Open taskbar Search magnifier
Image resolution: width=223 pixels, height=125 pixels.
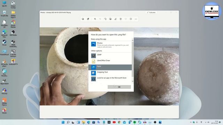[x=68, y=122]
